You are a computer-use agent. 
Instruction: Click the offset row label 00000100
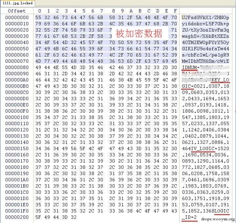[x=17, y=117]
